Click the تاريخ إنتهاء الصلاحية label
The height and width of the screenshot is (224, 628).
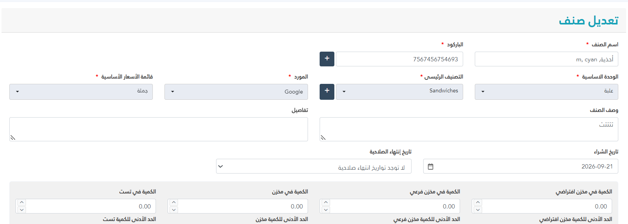pyautogui.click(x=391, y=151)
